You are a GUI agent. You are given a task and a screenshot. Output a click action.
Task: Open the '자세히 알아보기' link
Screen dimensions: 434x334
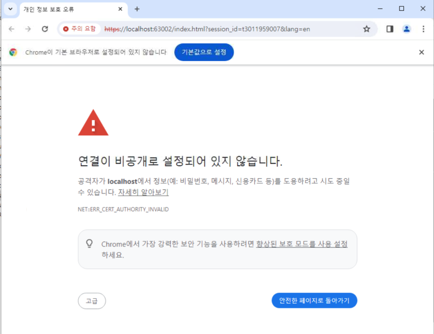coord(143,192)
